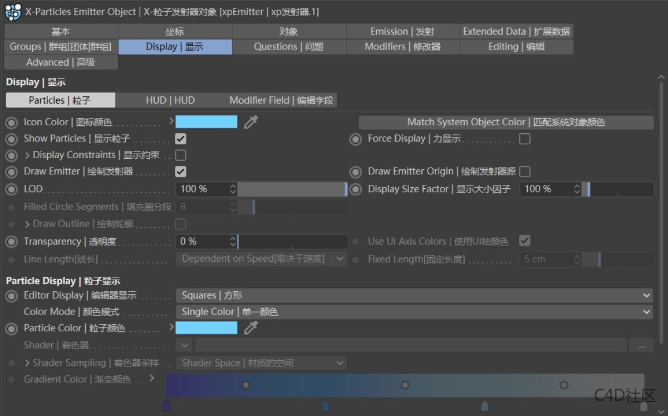Open the HUD sub-tab
This screenshot has width=668, height=416.
[x=171, y=100]
